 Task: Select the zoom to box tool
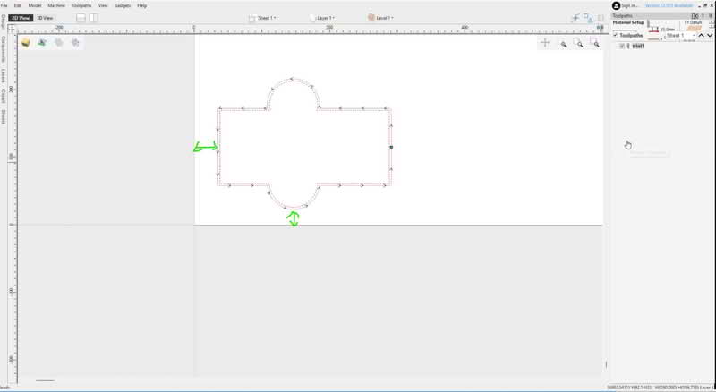click(579, 43)
